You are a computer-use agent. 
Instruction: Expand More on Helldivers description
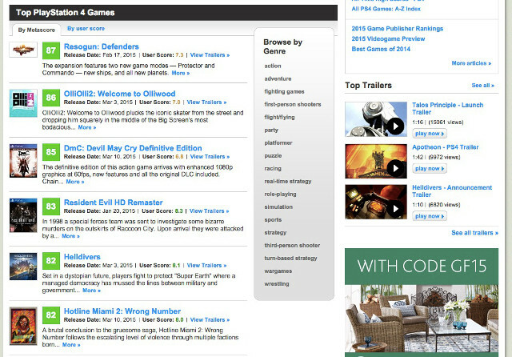coord(91,290)
